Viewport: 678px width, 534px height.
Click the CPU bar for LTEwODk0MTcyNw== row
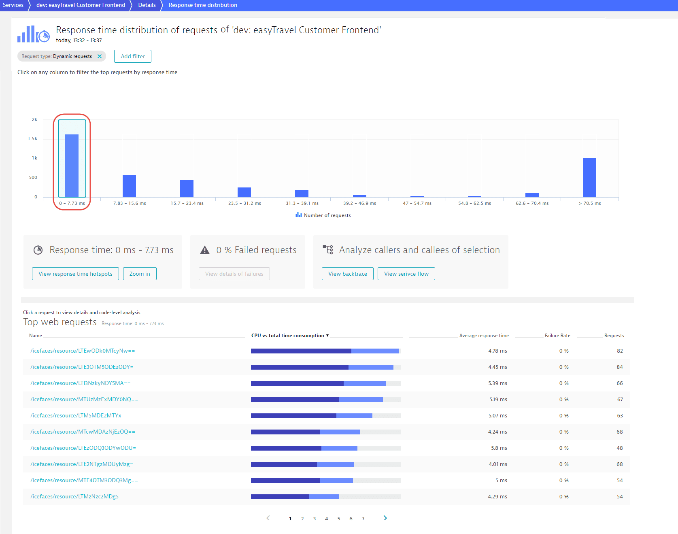point(326,351)
